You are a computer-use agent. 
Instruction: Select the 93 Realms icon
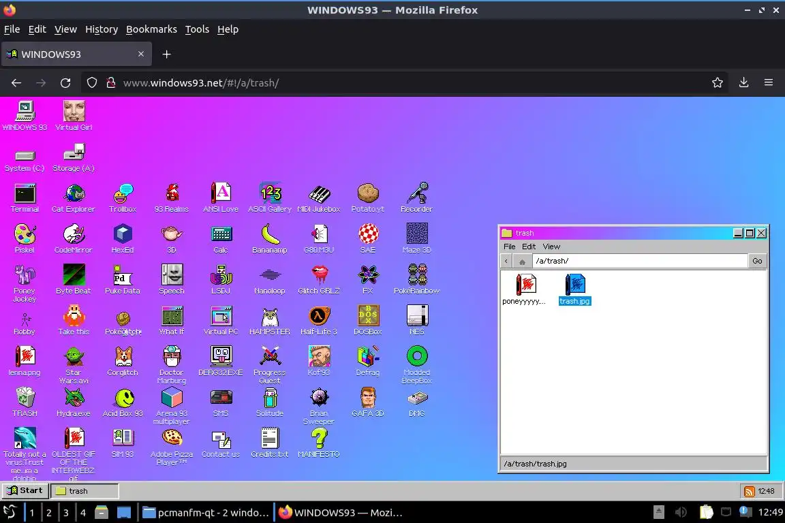172,198
